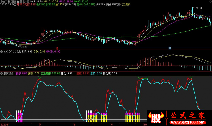The image size is (212, 126).
Task: Click the main chart indicator settings icon
Action: (x=28, y=2)
